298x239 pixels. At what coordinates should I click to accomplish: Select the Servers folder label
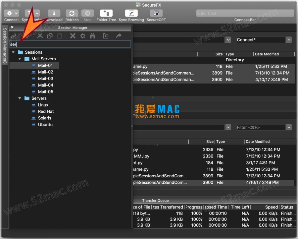[39, 98]
